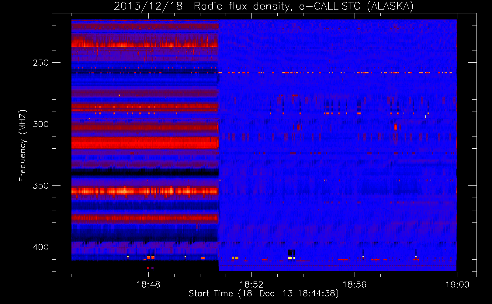Click the 350 frequency tick label

[x=41, y=186]
